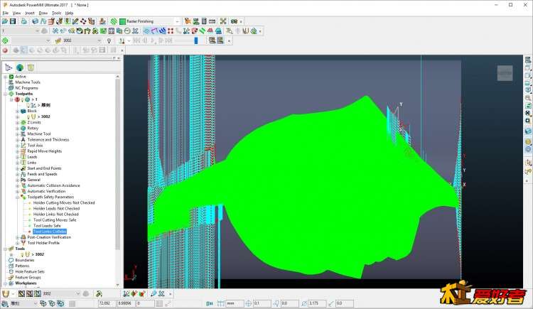Open the units dropdown showing mm
Image resolution: width=533 pixels, height=309 pixels.
[x=235, y=303]
